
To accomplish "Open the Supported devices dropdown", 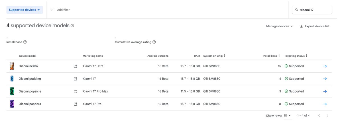I will tap(25, 10).
